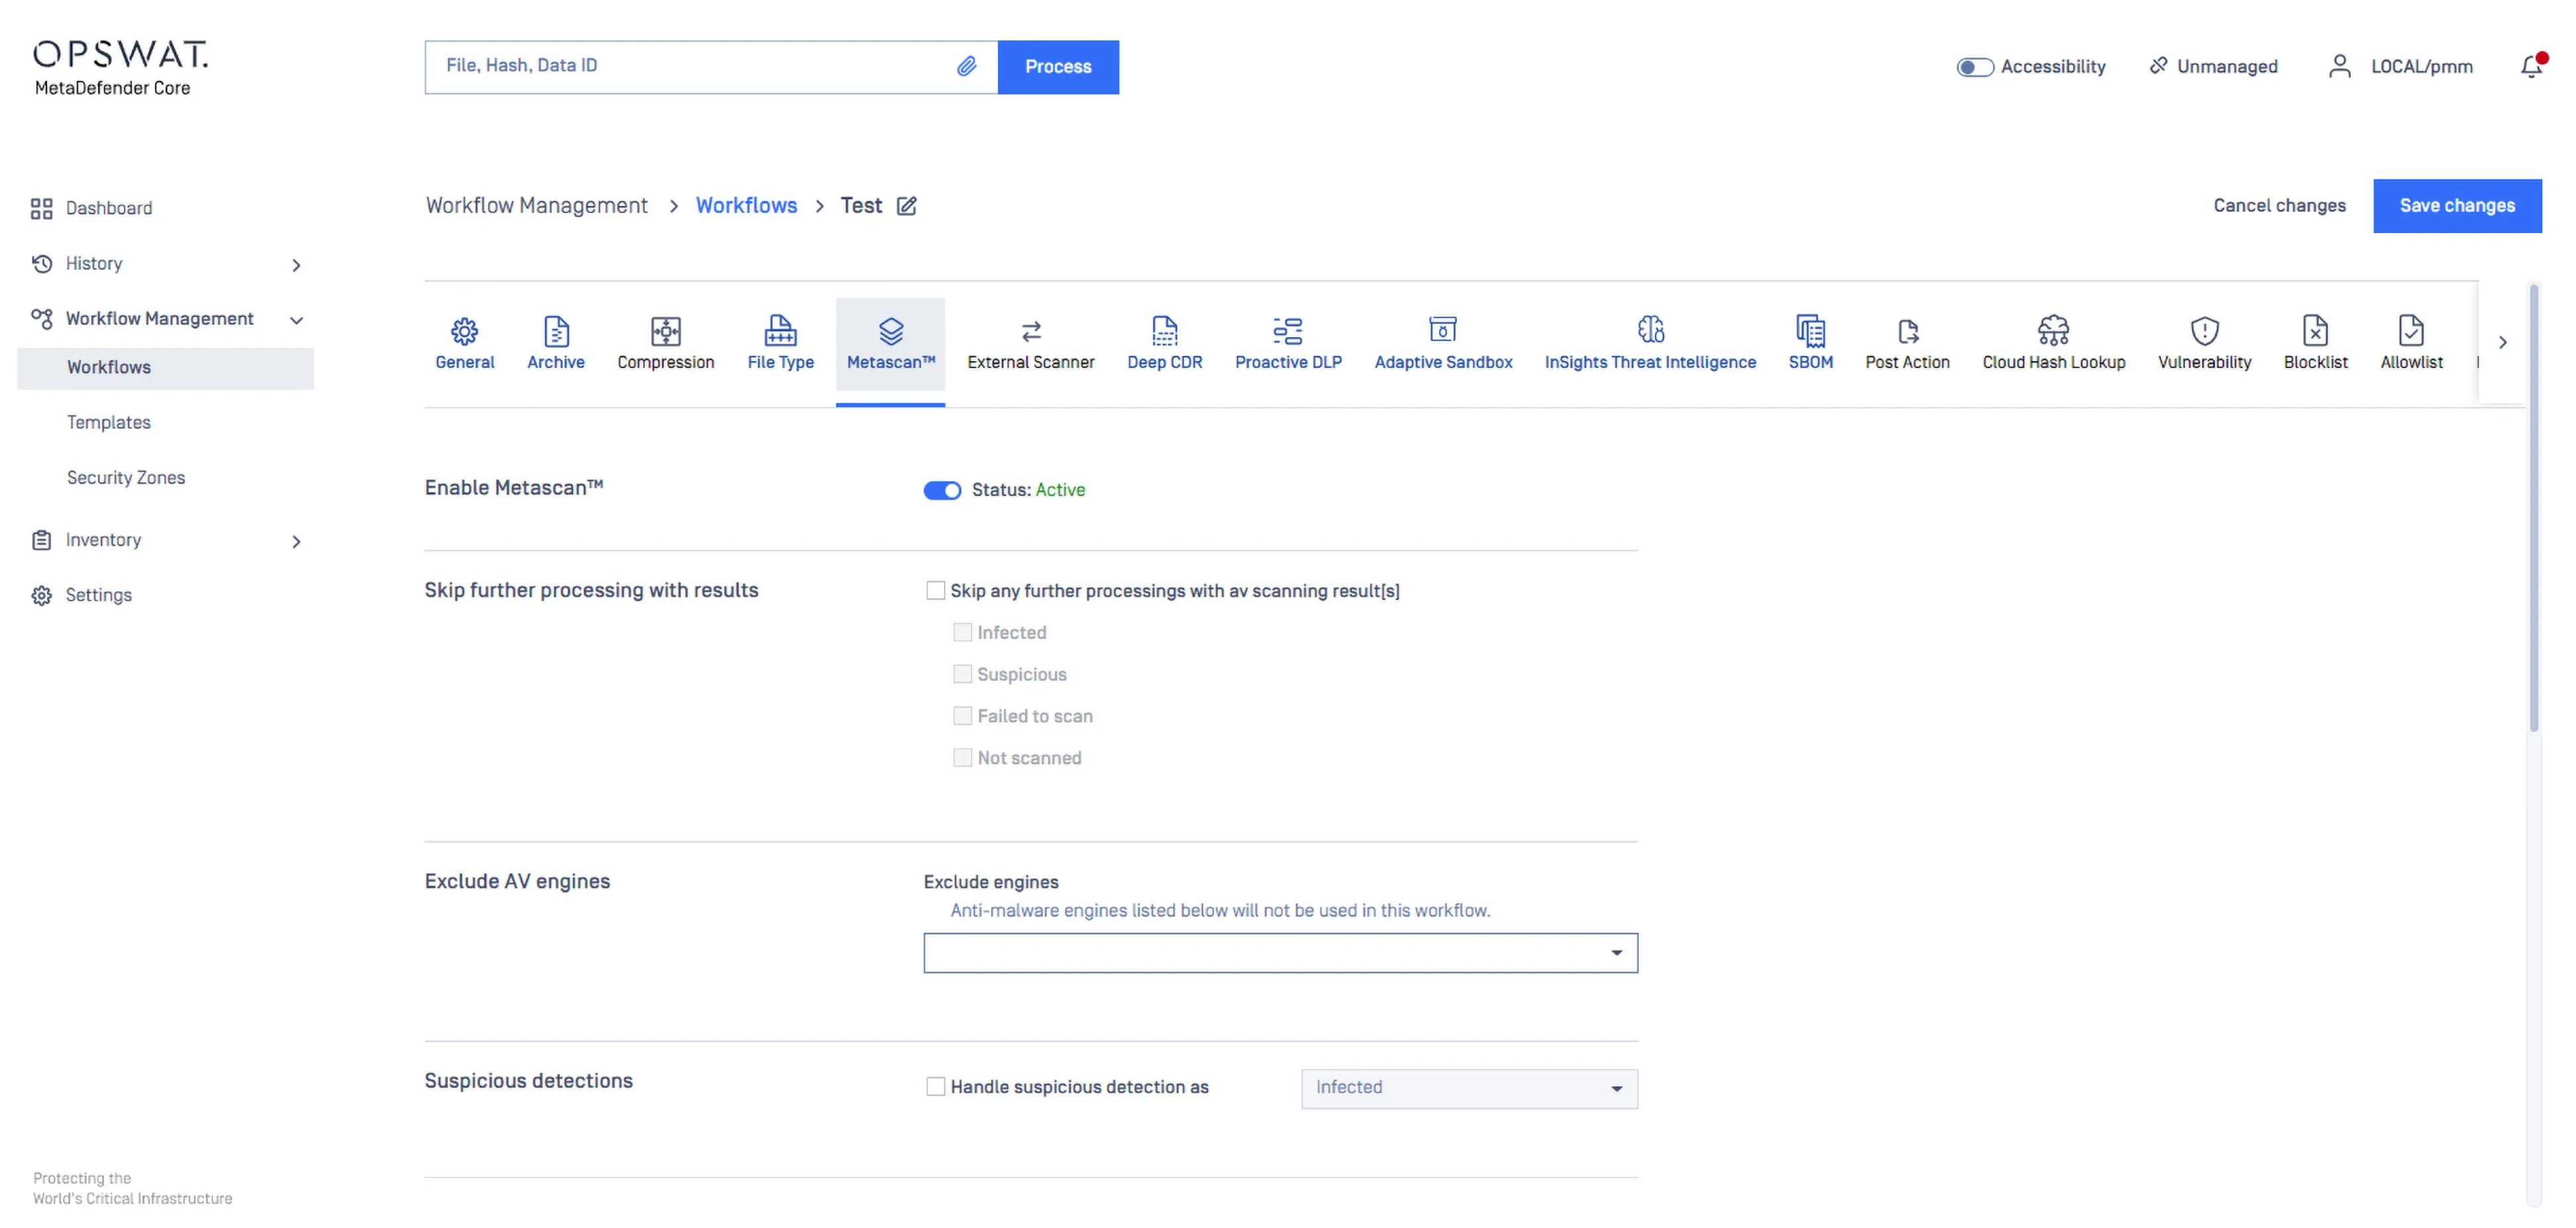2576x1228 pixels.
Task: Click the edit workflow name pencil icon
Action: [907, 206]
